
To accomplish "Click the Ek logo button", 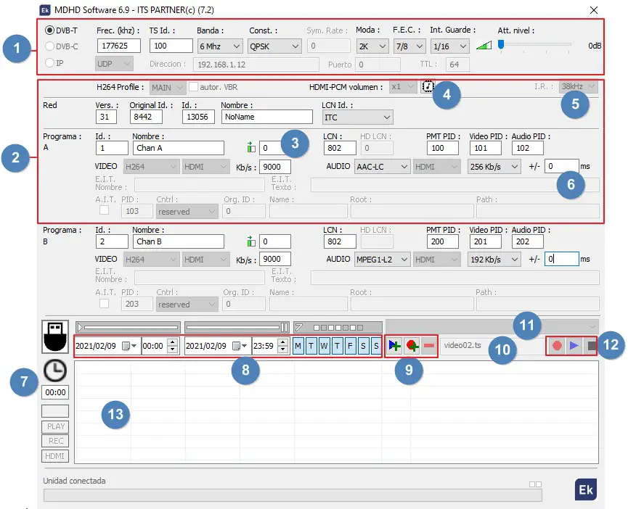I will click(585, 489).
